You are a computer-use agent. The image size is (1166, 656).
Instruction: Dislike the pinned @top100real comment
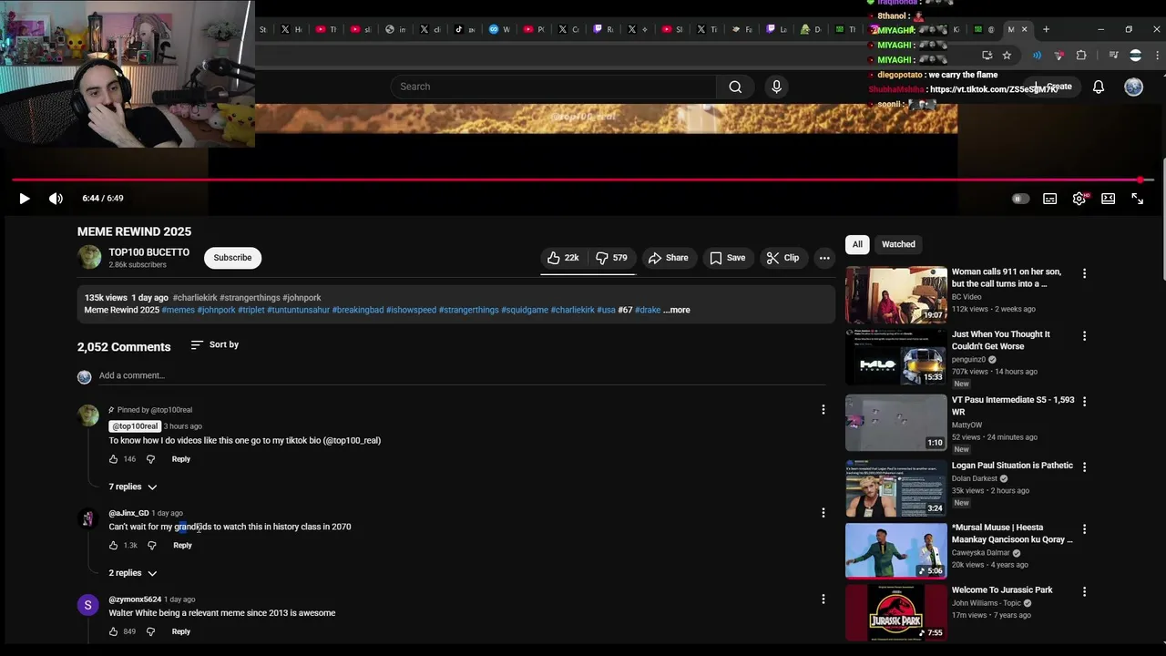151,459
